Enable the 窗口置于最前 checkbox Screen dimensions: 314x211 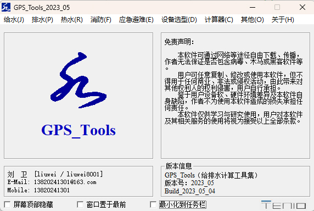coord(80,204)
